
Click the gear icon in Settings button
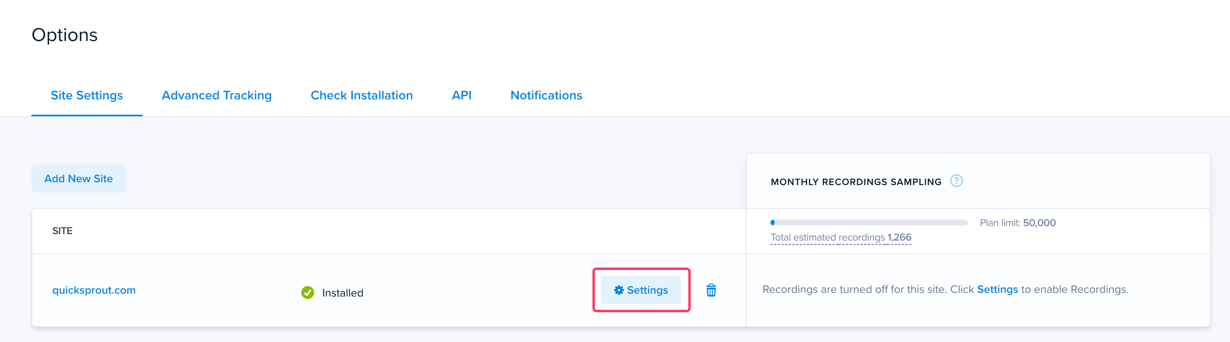[619, 290]
